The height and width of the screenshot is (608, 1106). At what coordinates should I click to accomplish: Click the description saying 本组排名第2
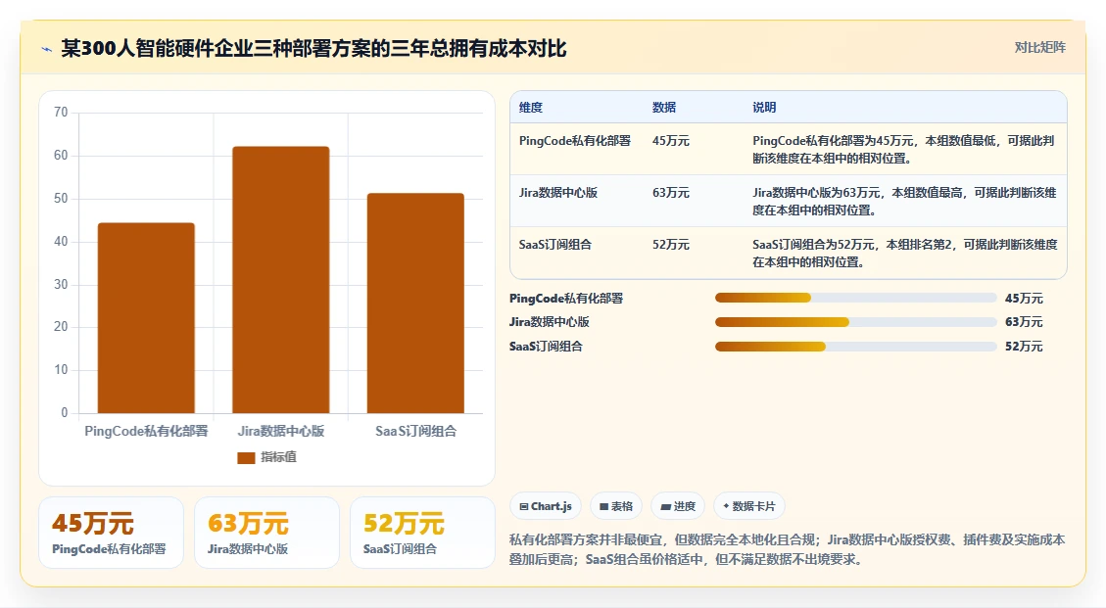(x=905, y=254)
